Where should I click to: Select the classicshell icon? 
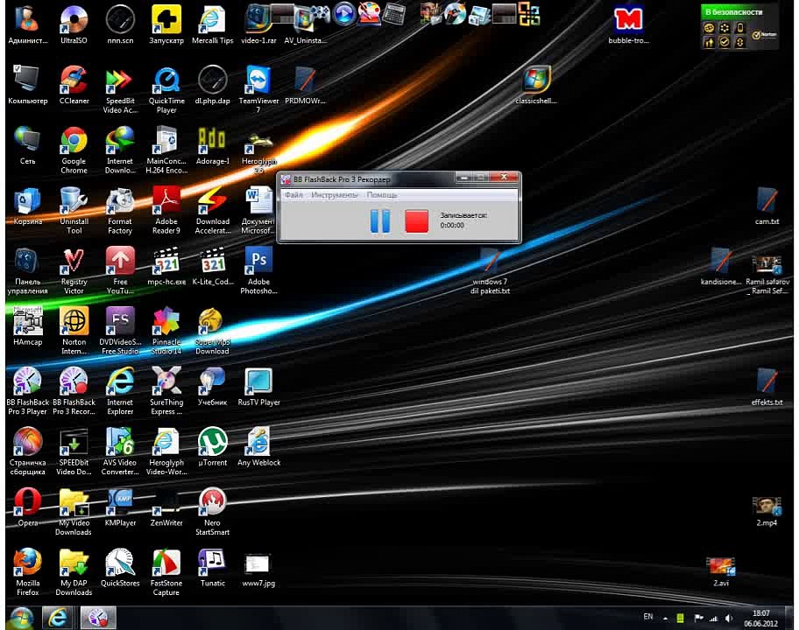tap(535, 86)
